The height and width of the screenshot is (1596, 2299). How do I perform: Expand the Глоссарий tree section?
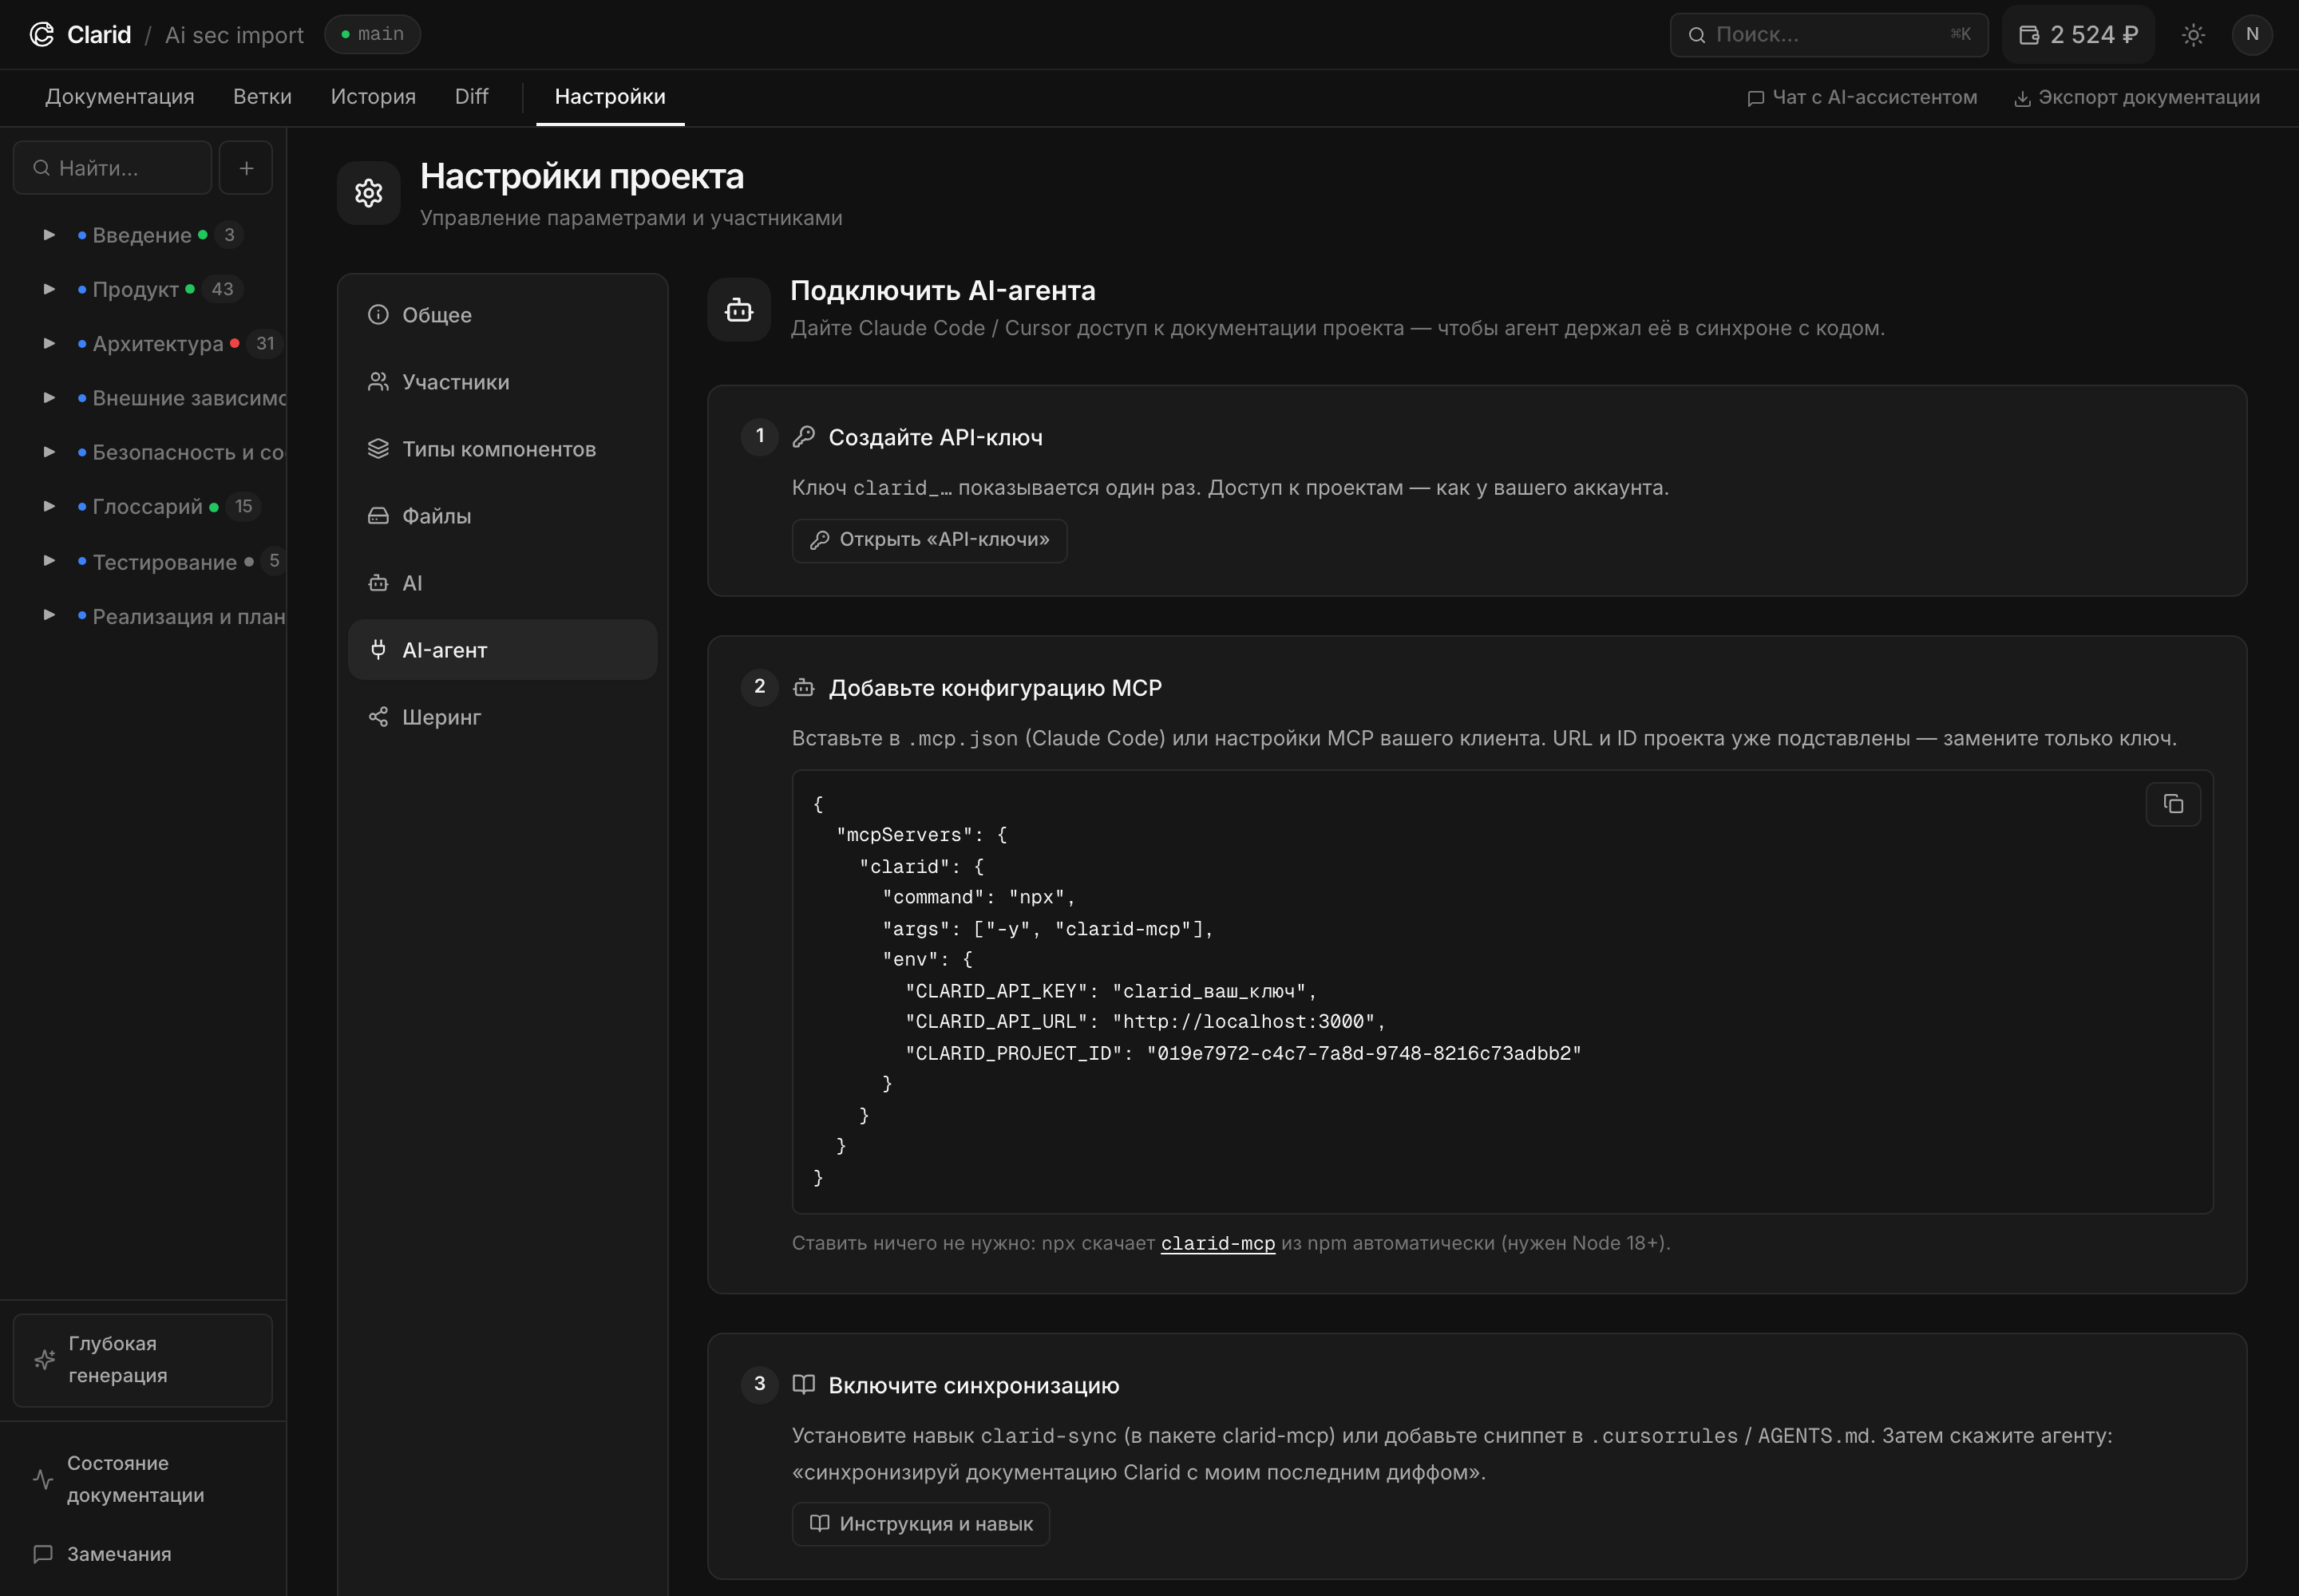click(x=49, y=506)
